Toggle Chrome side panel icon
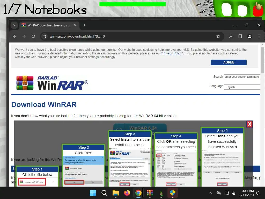This screenshot has height=199, width=265. click(x=240, y=36)
